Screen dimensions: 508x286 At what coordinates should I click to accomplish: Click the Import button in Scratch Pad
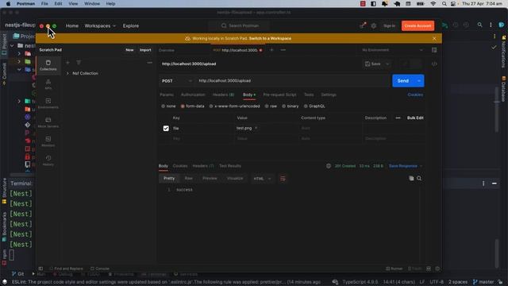coord(145,50)
